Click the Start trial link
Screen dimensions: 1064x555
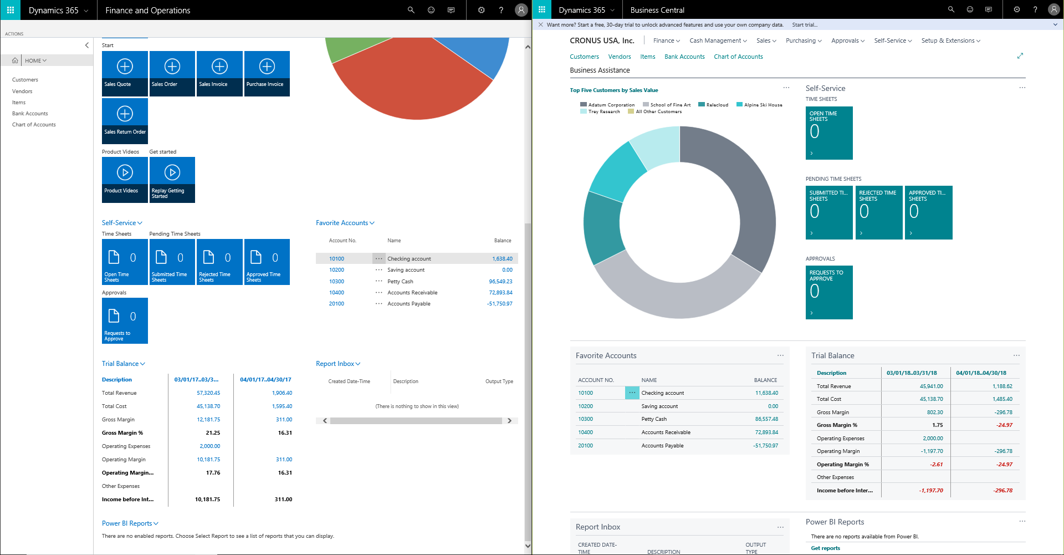click(805, 24)
